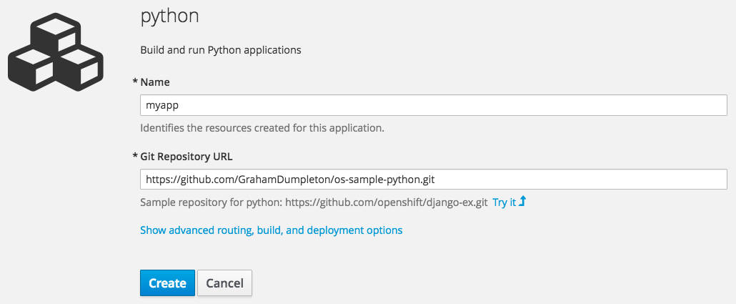Expand advanced routing, build, and deployment options
Viewport: 736px width, 304px height.
tap(271, 230)
